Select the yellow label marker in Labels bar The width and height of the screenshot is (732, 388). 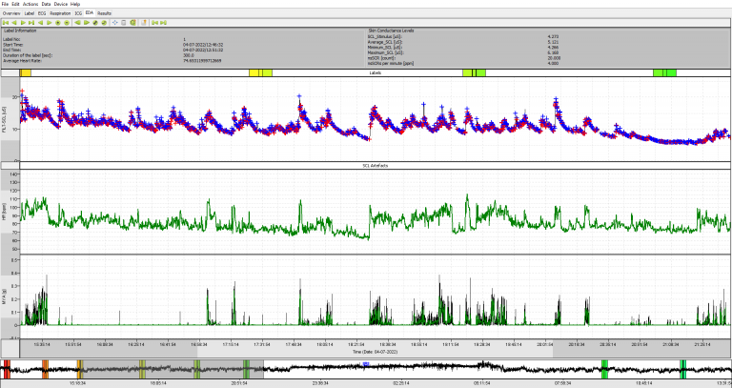[260, 72]
